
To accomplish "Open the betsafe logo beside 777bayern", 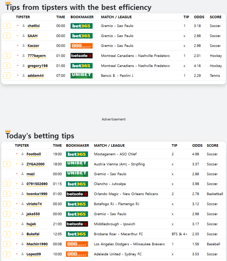I will tap(81, 56).
